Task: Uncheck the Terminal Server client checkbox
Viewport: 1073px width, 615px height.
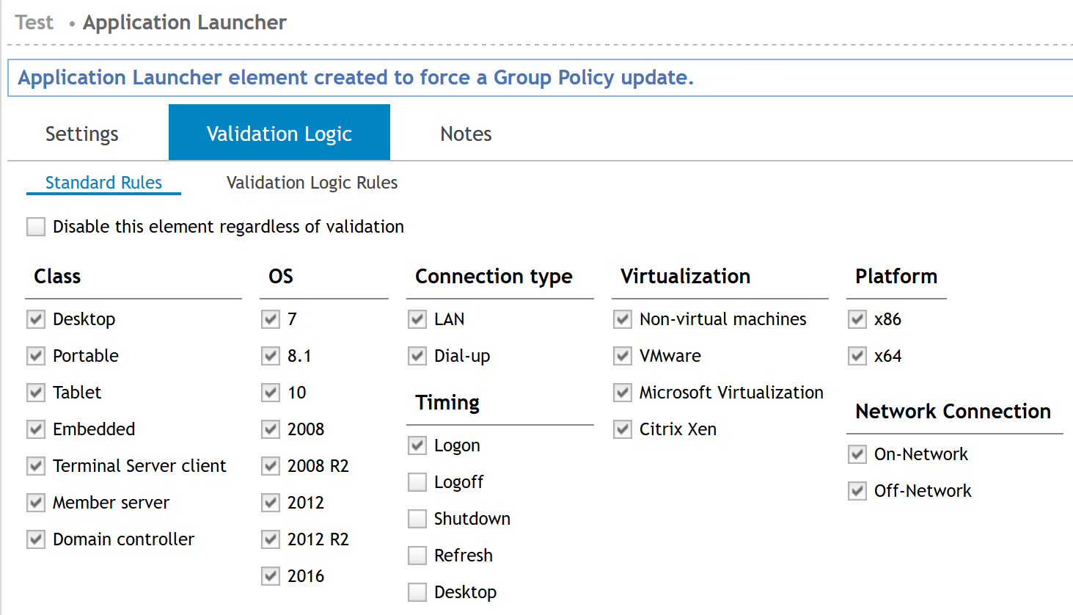Action: pos(36,465)
